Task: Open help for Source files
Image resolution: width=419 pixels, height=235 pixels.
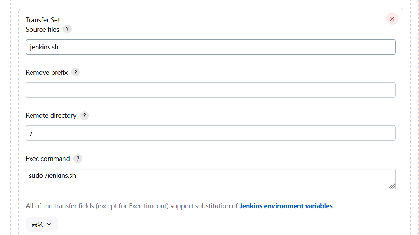Action: (x=67, y=29)
